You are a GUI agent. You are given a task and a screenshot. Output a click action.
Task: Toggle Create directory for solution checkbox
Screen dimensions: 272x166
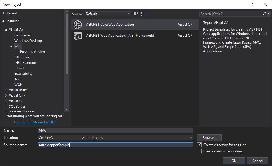pyautogui.click(x=199, y=145)
